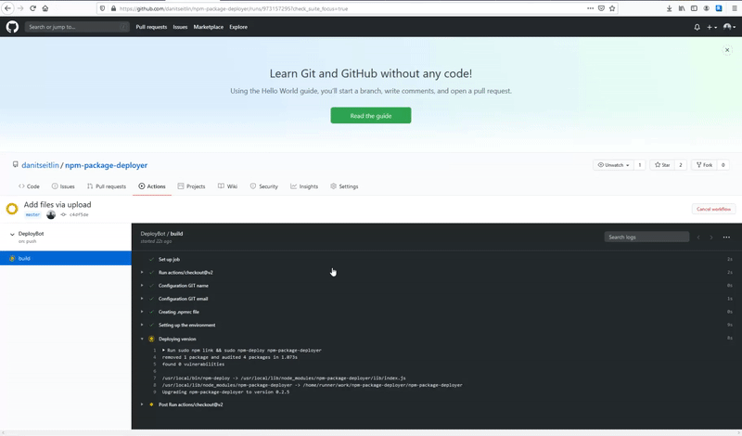Click the Pocket save icon in address bar

pyautogui.click(x=601, y=8)
